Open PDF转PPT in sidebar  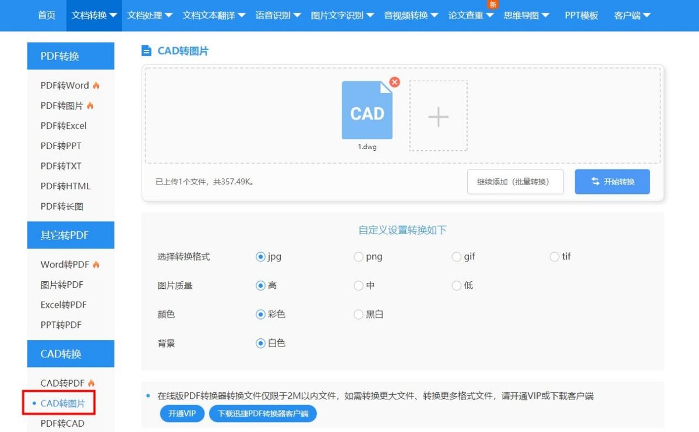pyautogui.click(x=61, y=146)
